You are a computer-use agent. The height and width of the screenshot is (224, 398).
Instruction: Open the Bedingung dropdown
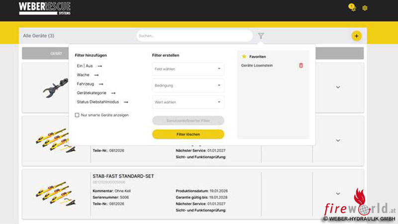188,86
